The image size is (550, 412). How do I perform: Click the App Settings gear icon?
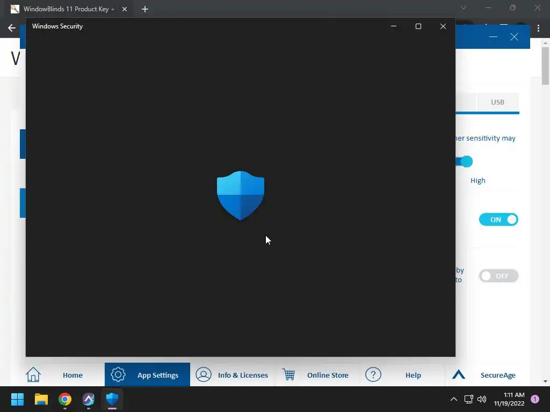(x=118, y=374)
